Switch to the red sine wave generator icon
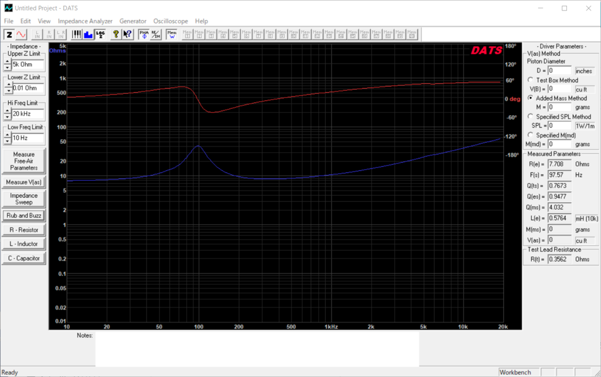 21,34
